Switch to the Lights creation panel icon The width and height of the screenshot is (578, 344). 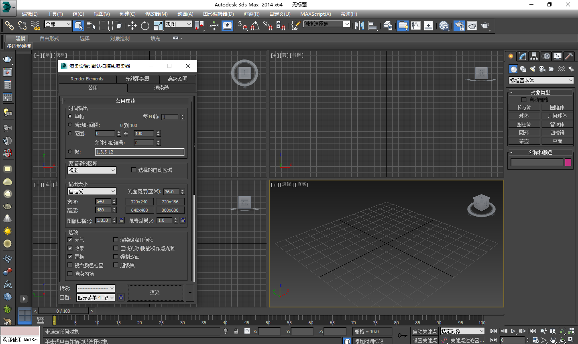tap(533, 69)
